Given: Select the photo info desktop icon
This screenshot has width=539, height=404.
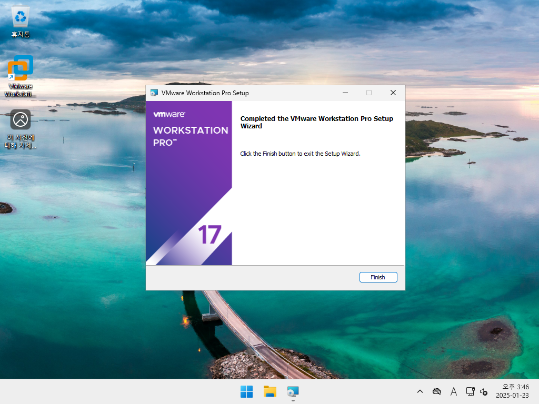Looking at the screenshot, I should coord(21,129).
